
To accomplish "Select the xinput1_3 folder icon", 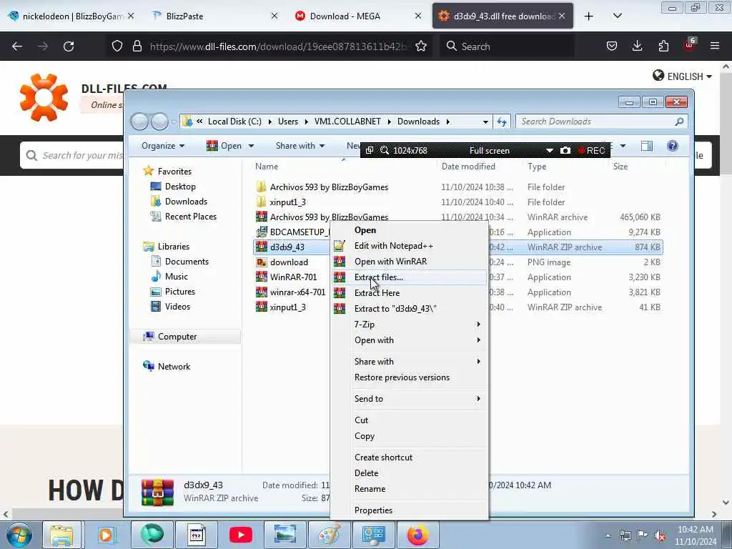I will point(262,202).
